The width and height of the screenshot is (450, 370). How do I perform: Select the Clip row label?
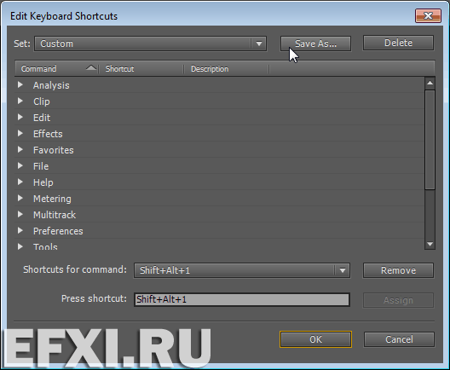click(x=42, y=101)
